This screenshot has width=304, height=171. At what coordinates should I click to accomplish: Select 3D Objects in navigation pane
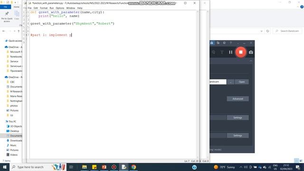coord(14,126)
